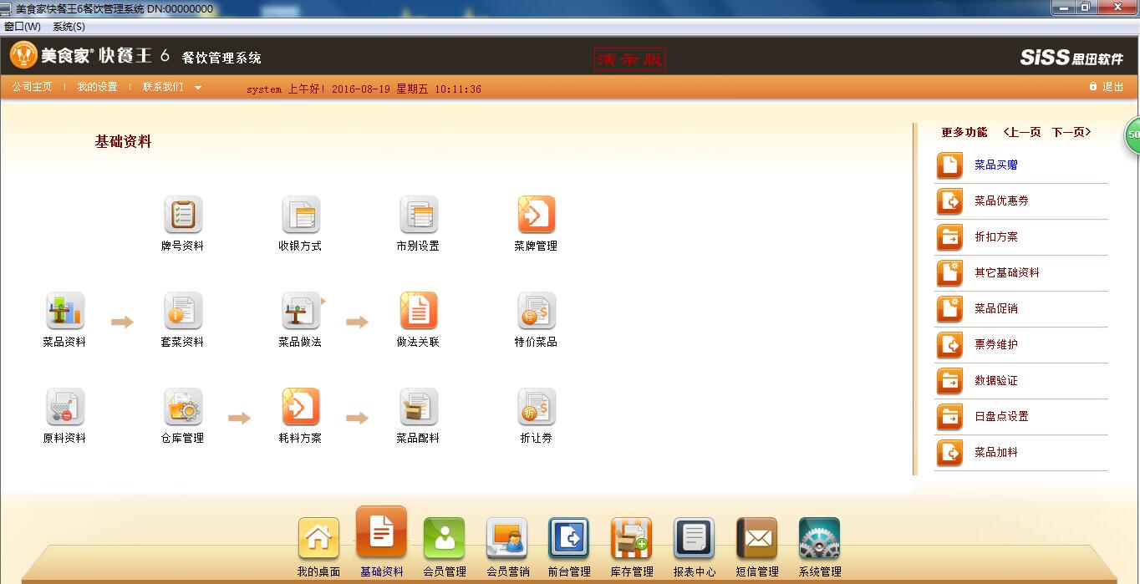Open the 收银方式 icon

coord(301,215)
